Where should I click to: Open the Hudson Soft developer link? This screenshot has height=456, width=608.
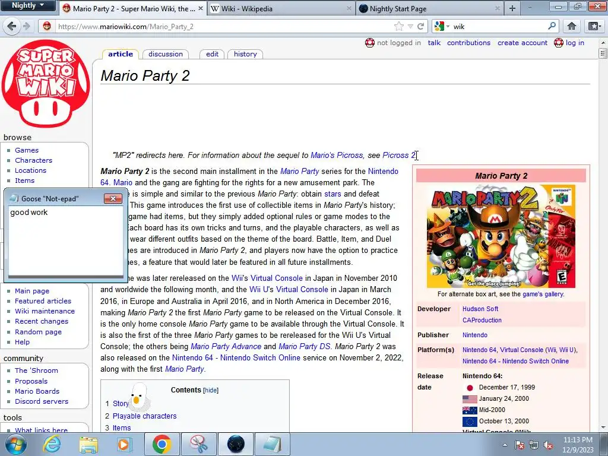point(480,309)
